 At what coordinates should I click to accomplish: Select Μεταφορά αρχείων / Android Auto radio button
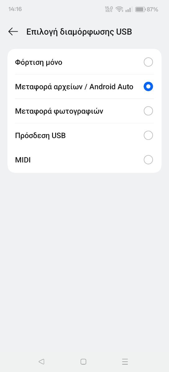coord(148,87)
